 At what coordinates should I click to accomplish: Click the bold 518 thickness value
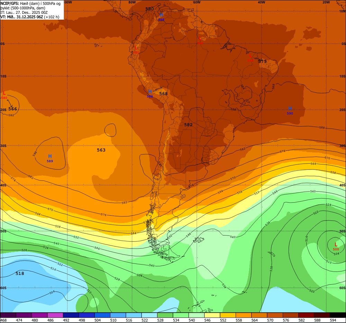tap(20, 274)
